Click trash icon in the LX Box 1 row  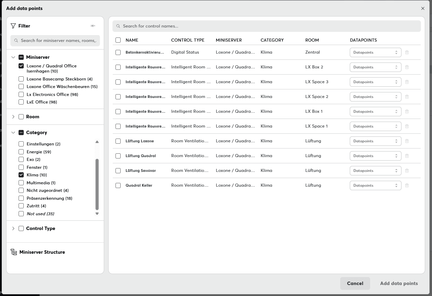point(407,111)
